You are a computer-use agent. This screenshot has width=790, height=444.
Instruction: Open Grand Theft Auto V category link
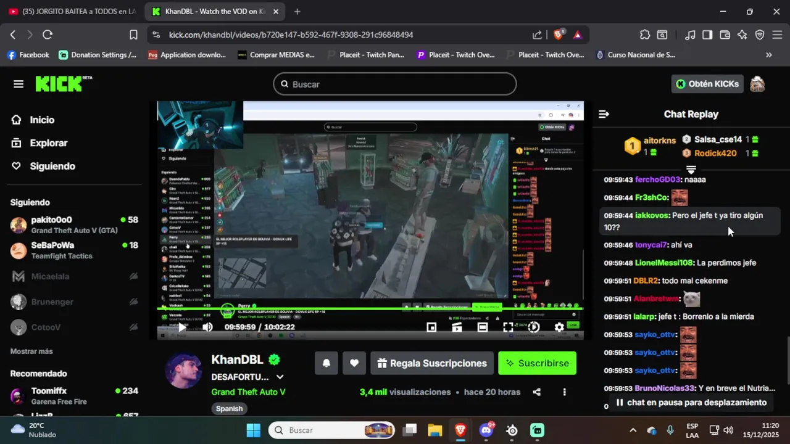[248, 392]
